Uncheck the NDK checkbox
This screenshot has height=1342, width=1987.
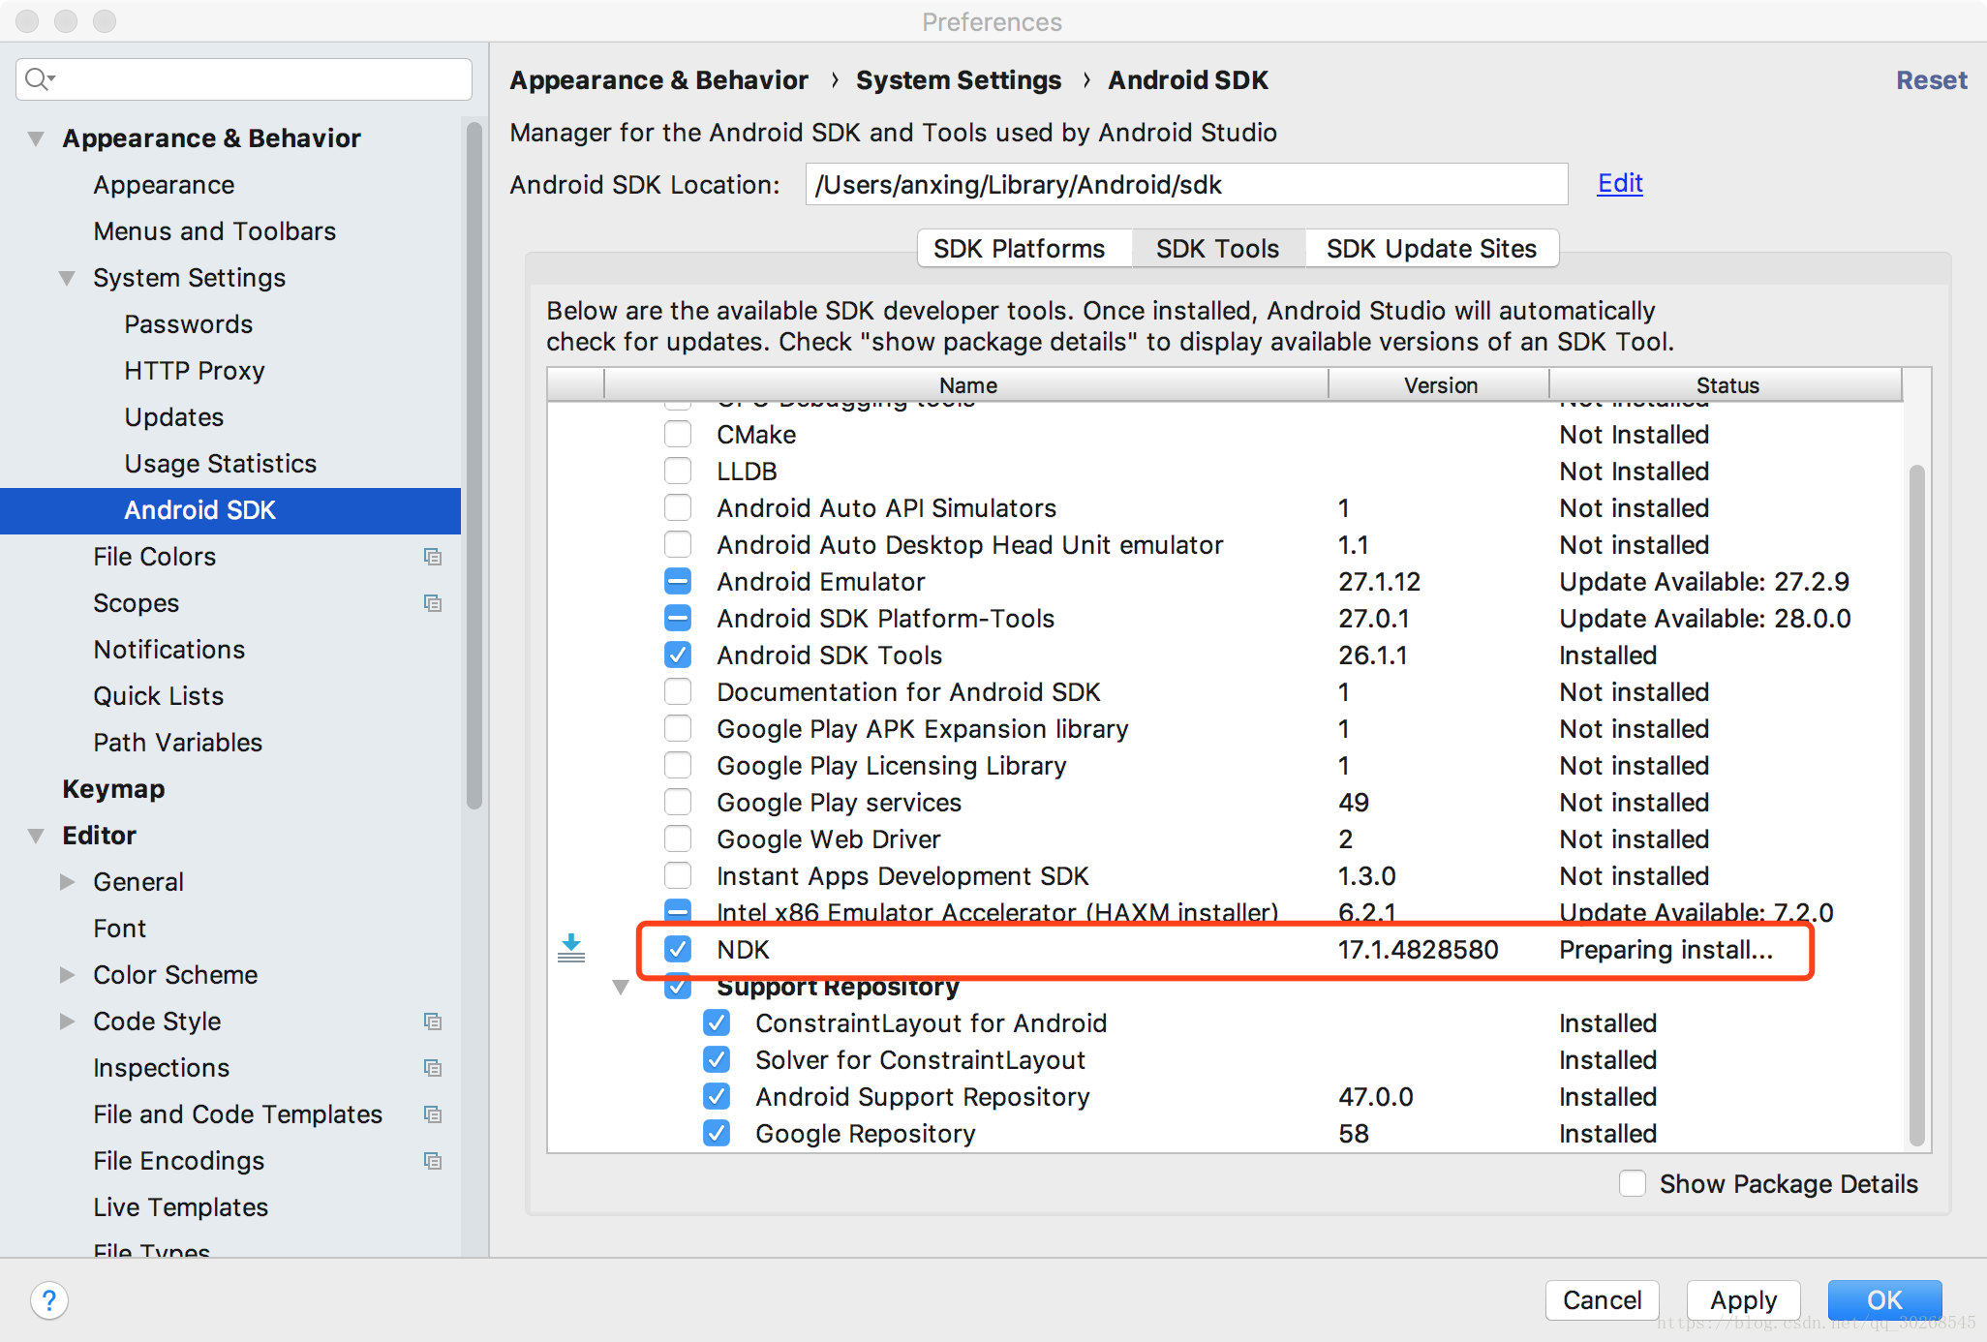click(678, 950)
